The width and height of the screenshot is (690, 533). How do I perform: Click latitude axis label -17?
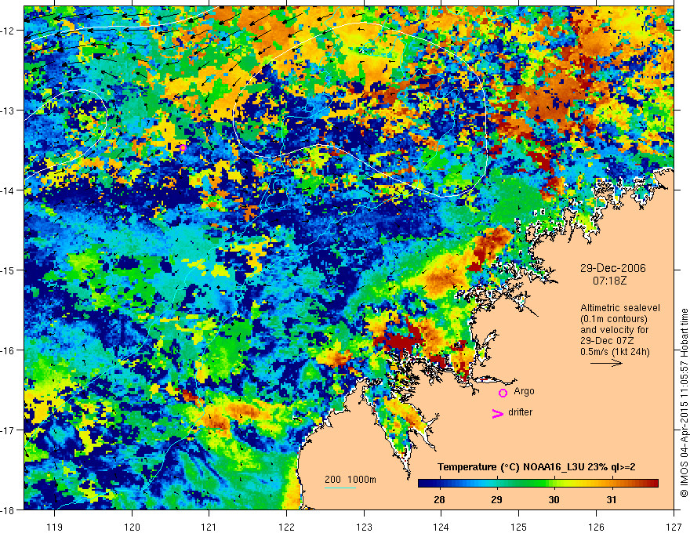(8, 430)
